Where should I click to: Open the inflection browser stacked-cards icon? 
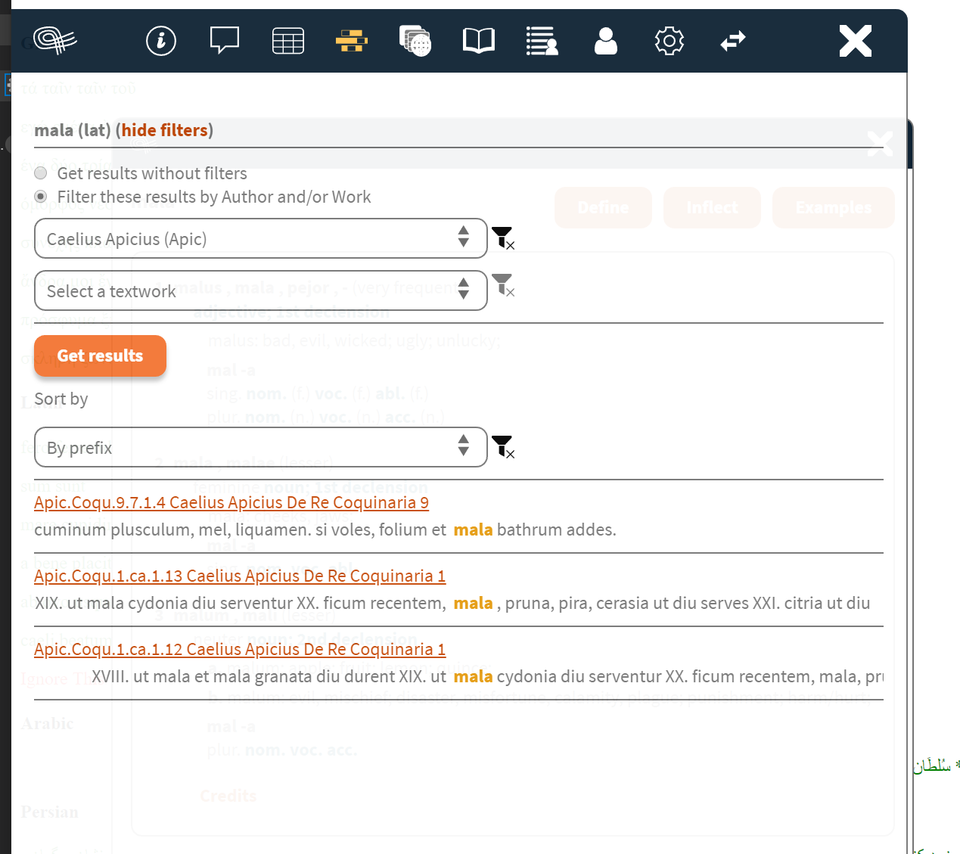coord(415,41)
